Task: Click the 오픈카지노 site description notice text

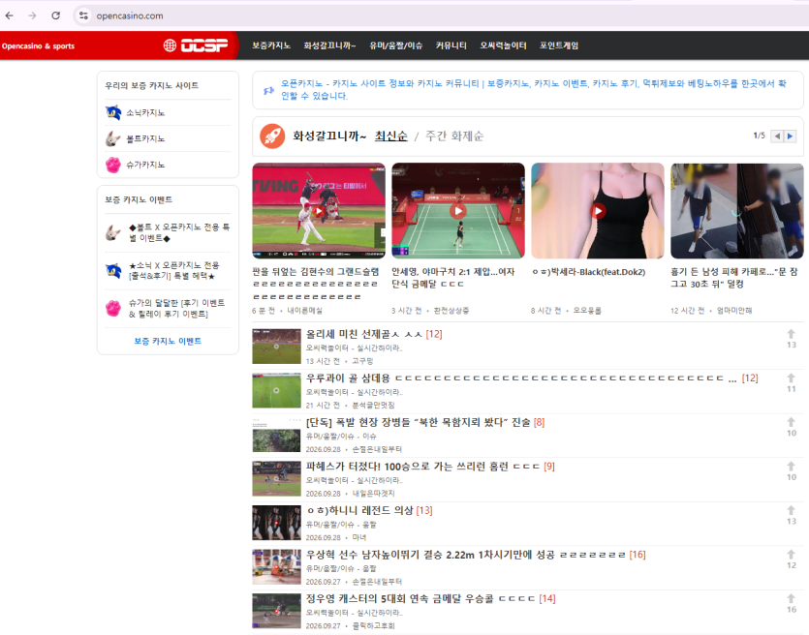Action: (534, 90)
